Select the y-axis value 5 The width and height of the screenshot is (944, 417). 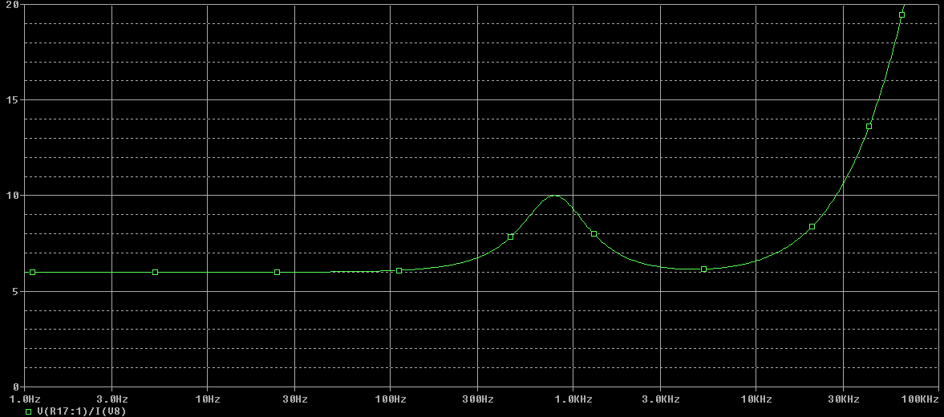coord(16,291)
